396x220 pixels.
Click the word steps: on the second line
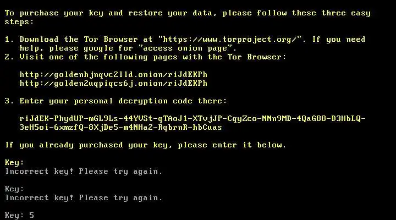[x=19, y=22]
